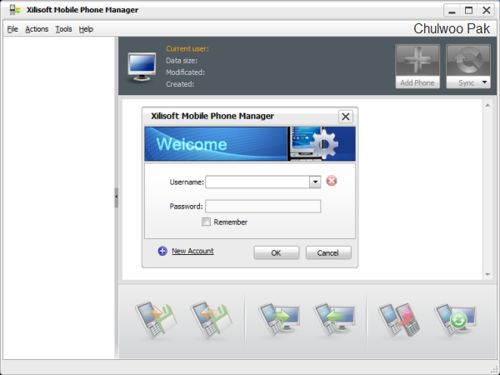
Task: Click the OK button in login dialog
Action: [x=277, y=252]
